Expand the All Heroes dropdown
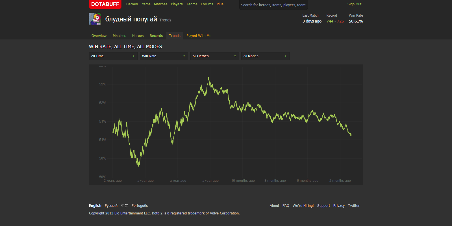The height and width of the screenshot is (226, 452). [x=214, y=56]
